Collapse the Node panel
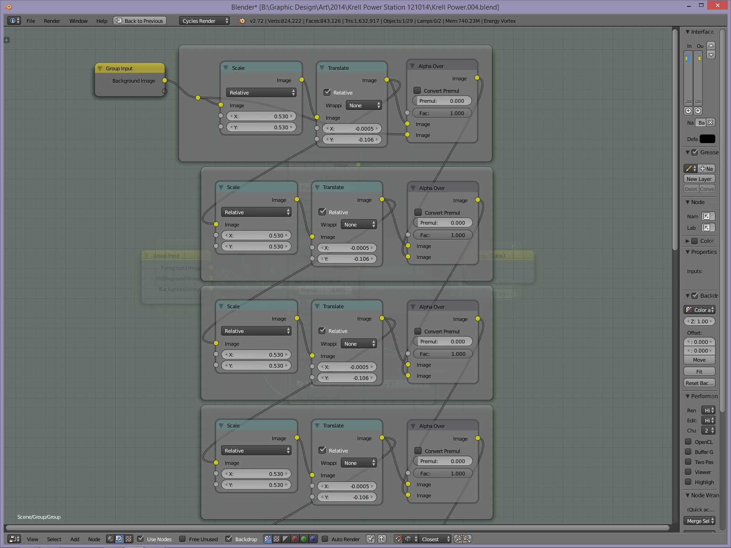This screenshot has height=548, width=731. [x=687, y=202]
